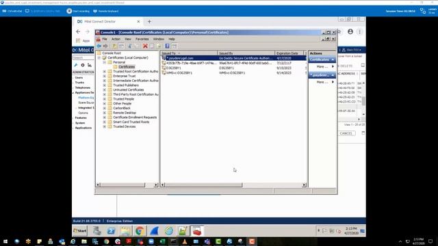Screen dimensions: 438x246
Task: Click the browser back arrow
Action: [78, 31]
